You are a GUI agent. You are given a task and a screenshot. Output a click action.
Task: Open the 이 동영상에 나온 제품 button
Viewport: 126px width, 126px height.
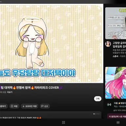117,116
